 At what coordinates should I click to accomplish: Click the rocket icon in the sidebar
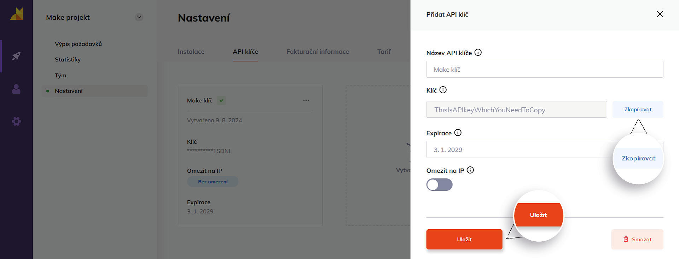pyautogui.click(x=16, y=56)
